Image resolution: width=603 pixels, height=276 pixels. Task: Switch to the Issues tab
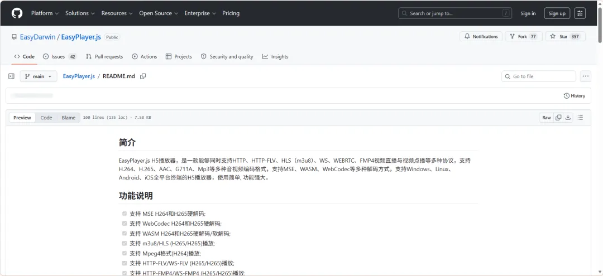(x=60, y=56)
